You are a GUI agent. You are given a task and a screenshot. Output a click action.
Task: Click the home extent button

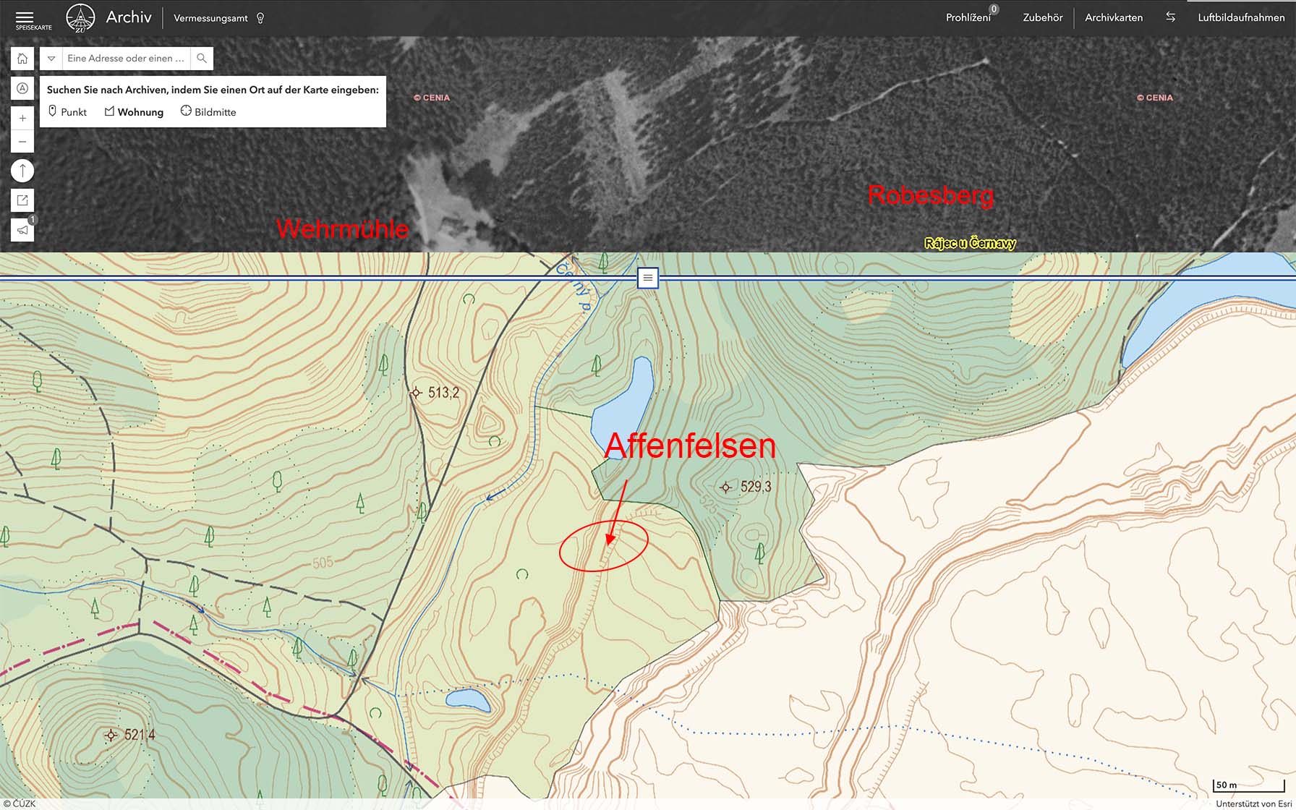(x=22, y=59)
